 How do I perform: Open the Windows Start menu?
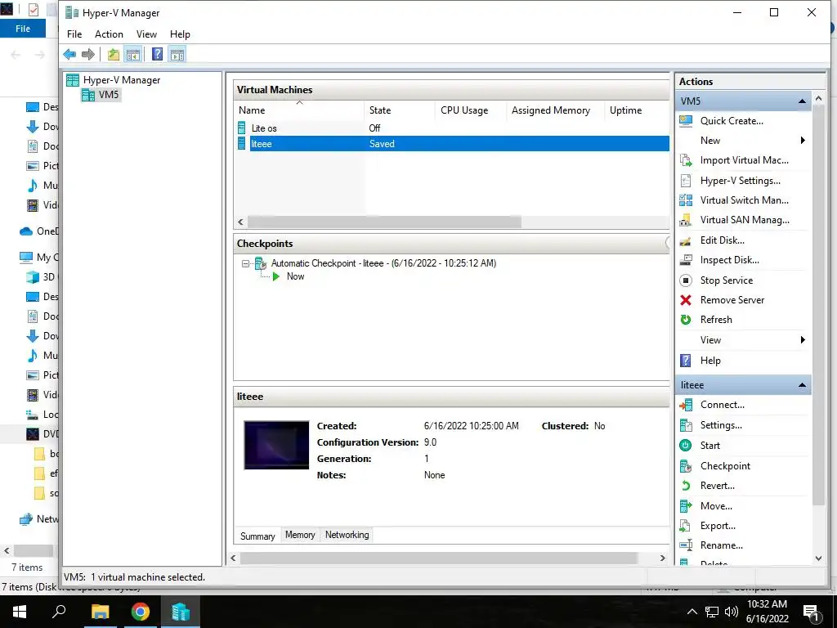coord(20,612)
